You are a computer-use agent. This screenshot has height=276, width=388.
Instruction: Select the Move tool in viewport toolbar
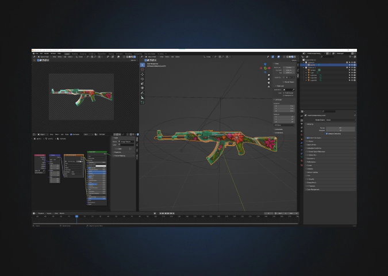click(143, 74)
